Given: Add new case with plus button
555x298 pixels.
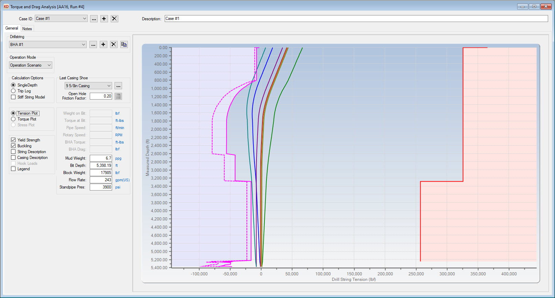Looking at the screenshot, I should [x=104, y=19].
